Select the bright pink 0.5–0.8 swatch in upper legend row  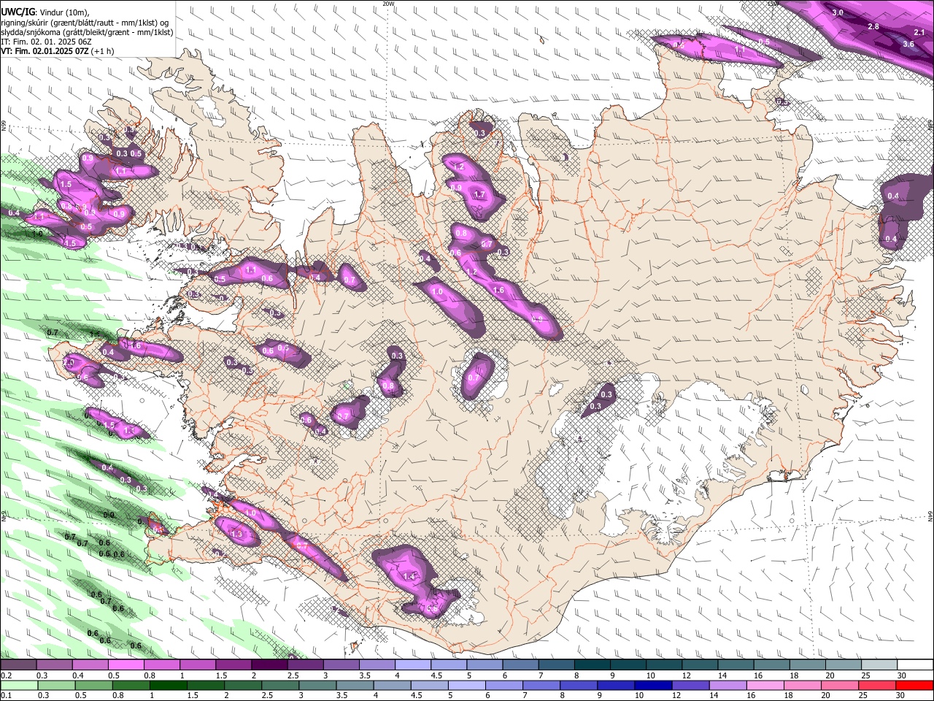tap(126, 664)
